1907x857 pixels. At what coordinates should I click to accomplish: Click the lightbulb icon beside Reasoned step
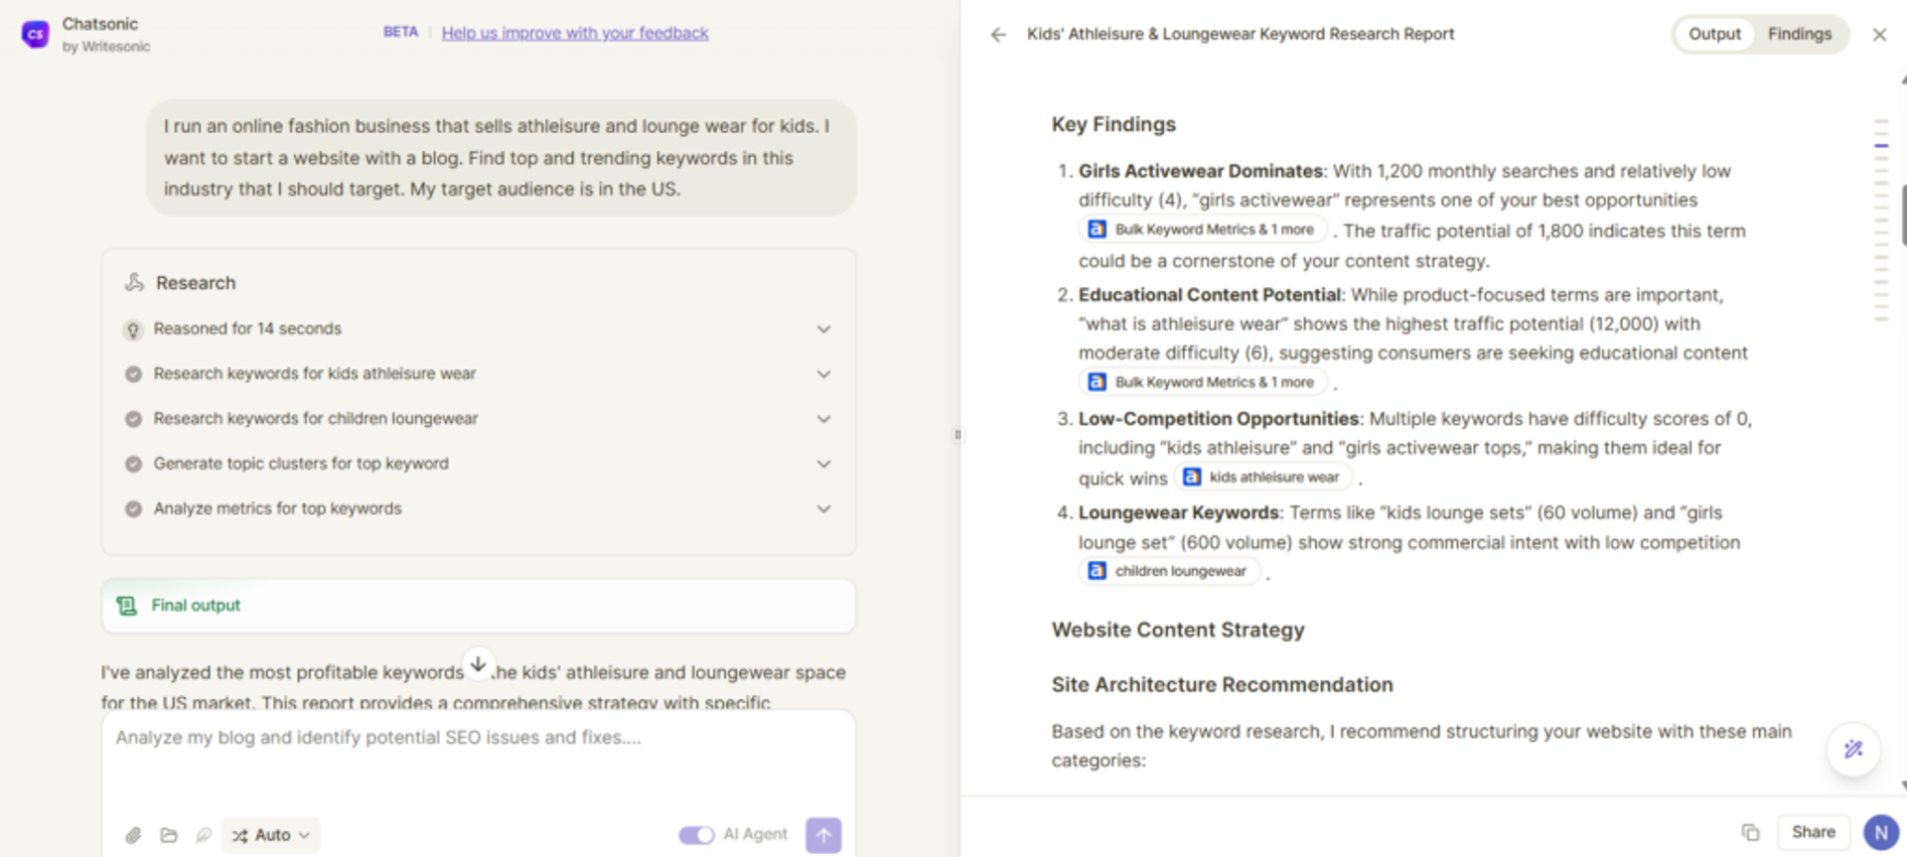pyautogui.click(x=133, y=330)
